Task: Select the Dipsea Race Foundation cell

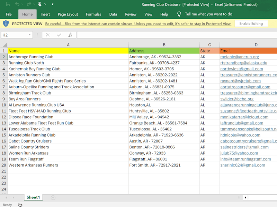Action: point(68,117)
